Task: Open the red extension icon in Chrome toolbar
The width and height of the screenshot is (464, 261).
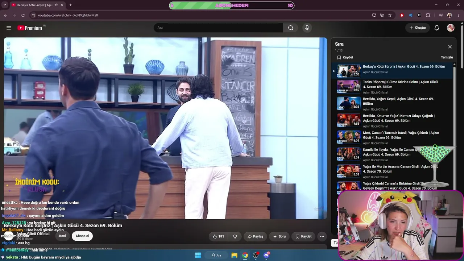Action: [402, 15]
